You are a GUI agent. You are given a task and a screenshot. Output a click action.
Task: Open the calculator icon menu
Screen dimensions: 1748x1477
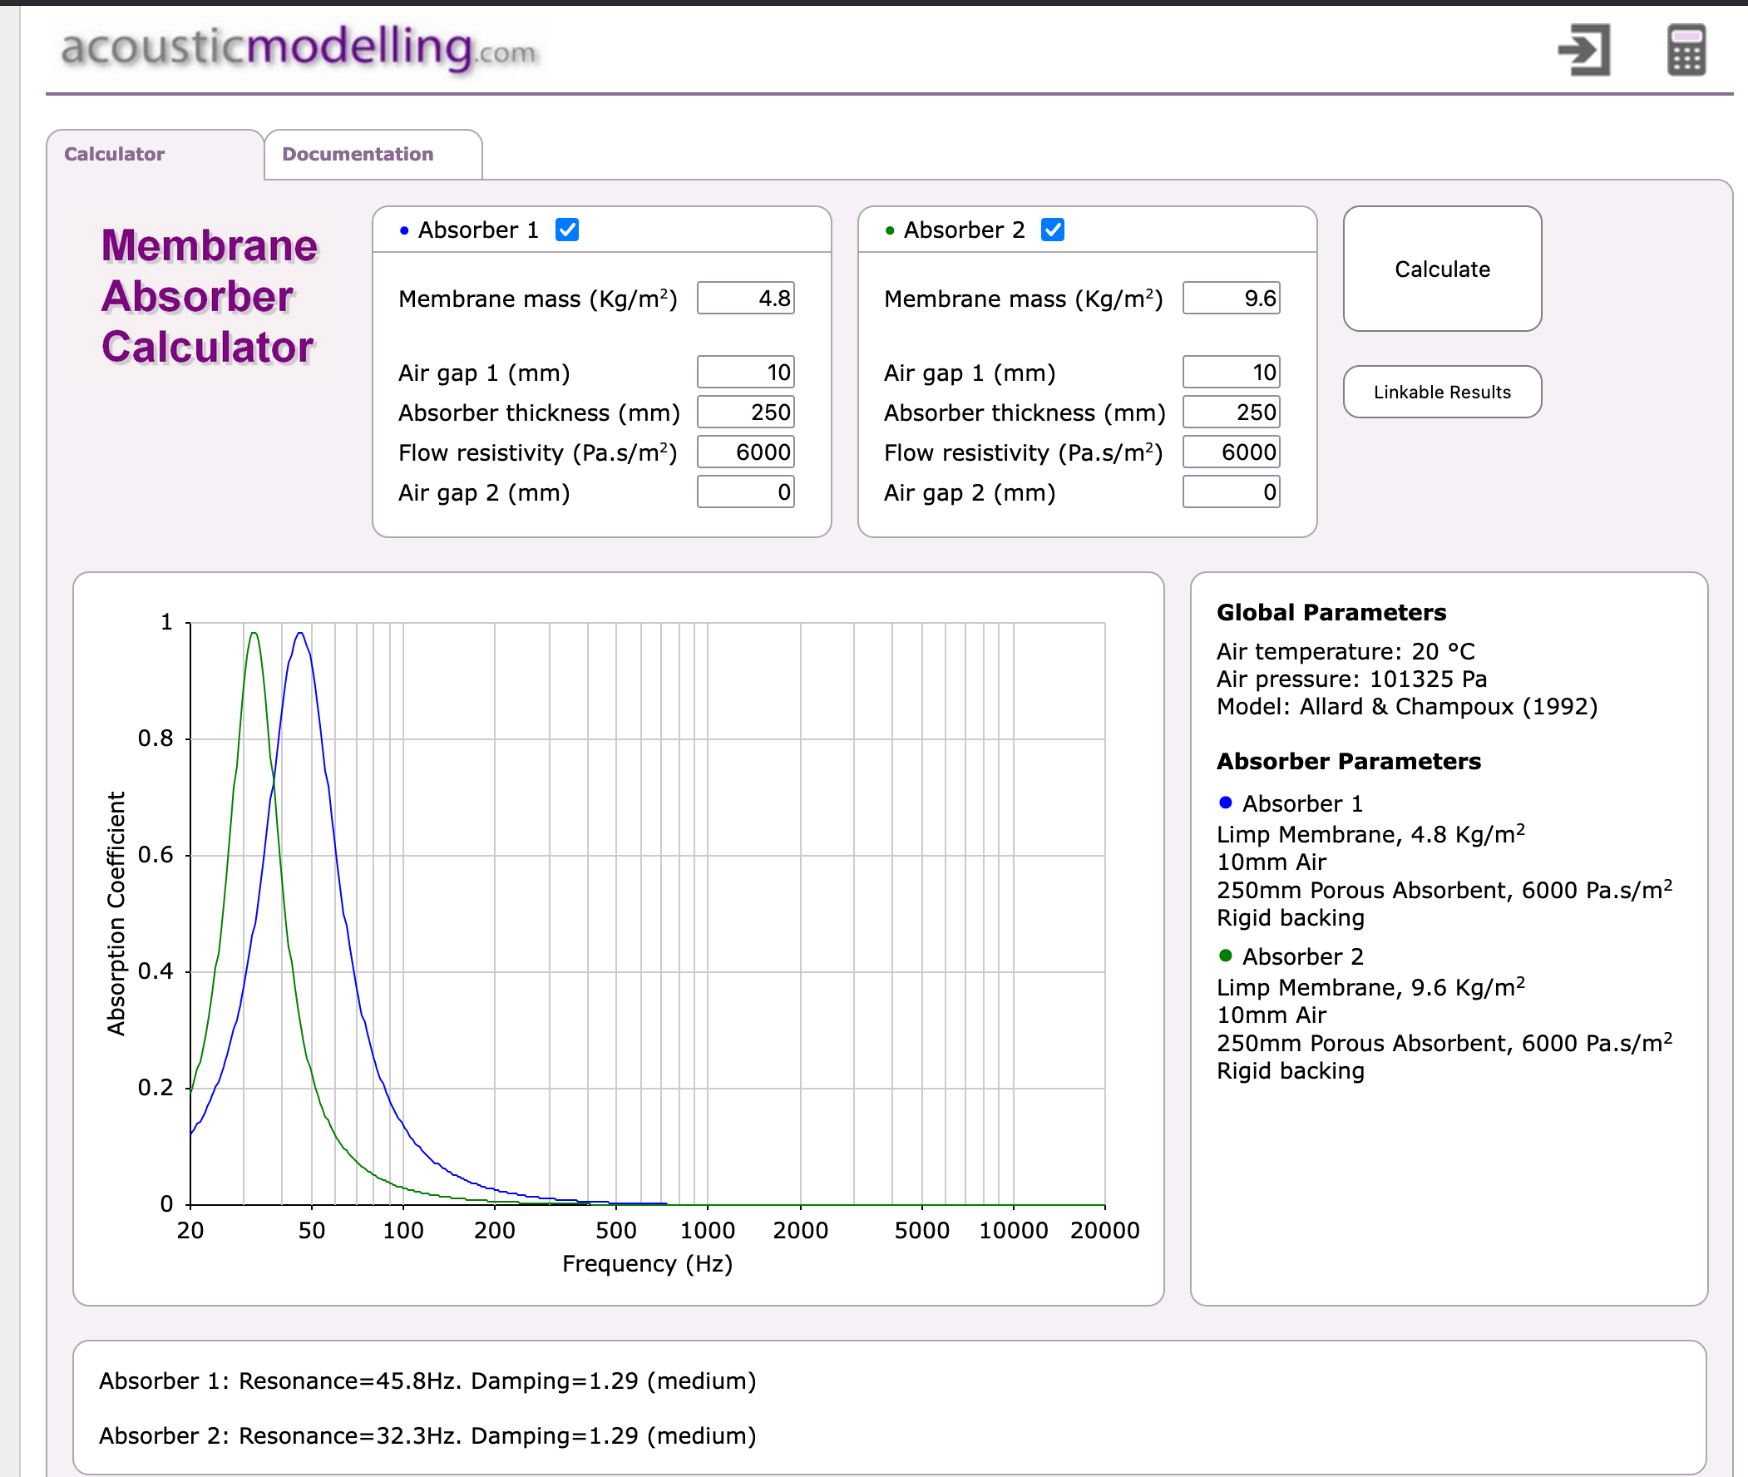pyautogui.click(x=1686, y=50)
